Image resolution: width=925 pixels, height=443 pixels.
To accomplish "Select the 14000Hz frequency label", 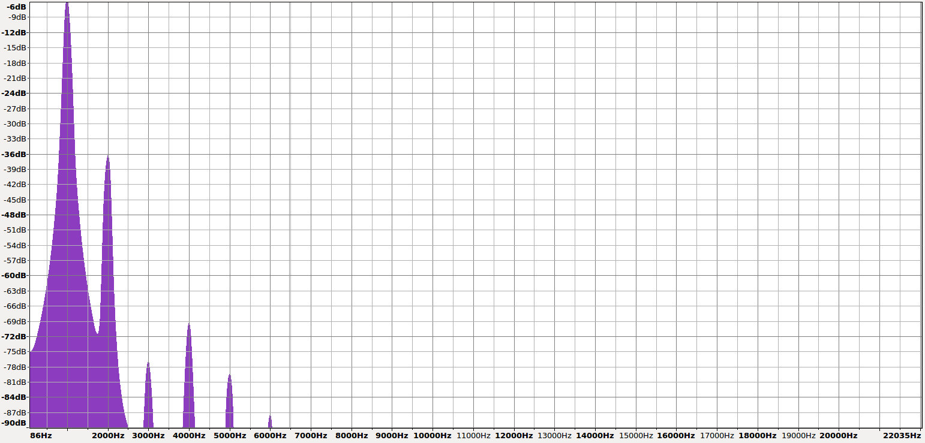I will pyautogui.click(x=595, y=435).
